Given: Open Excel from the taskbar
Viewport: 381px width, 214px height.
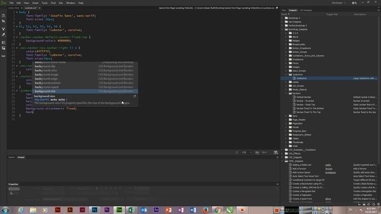Looking at the screenshot, I should click(132, 210).
